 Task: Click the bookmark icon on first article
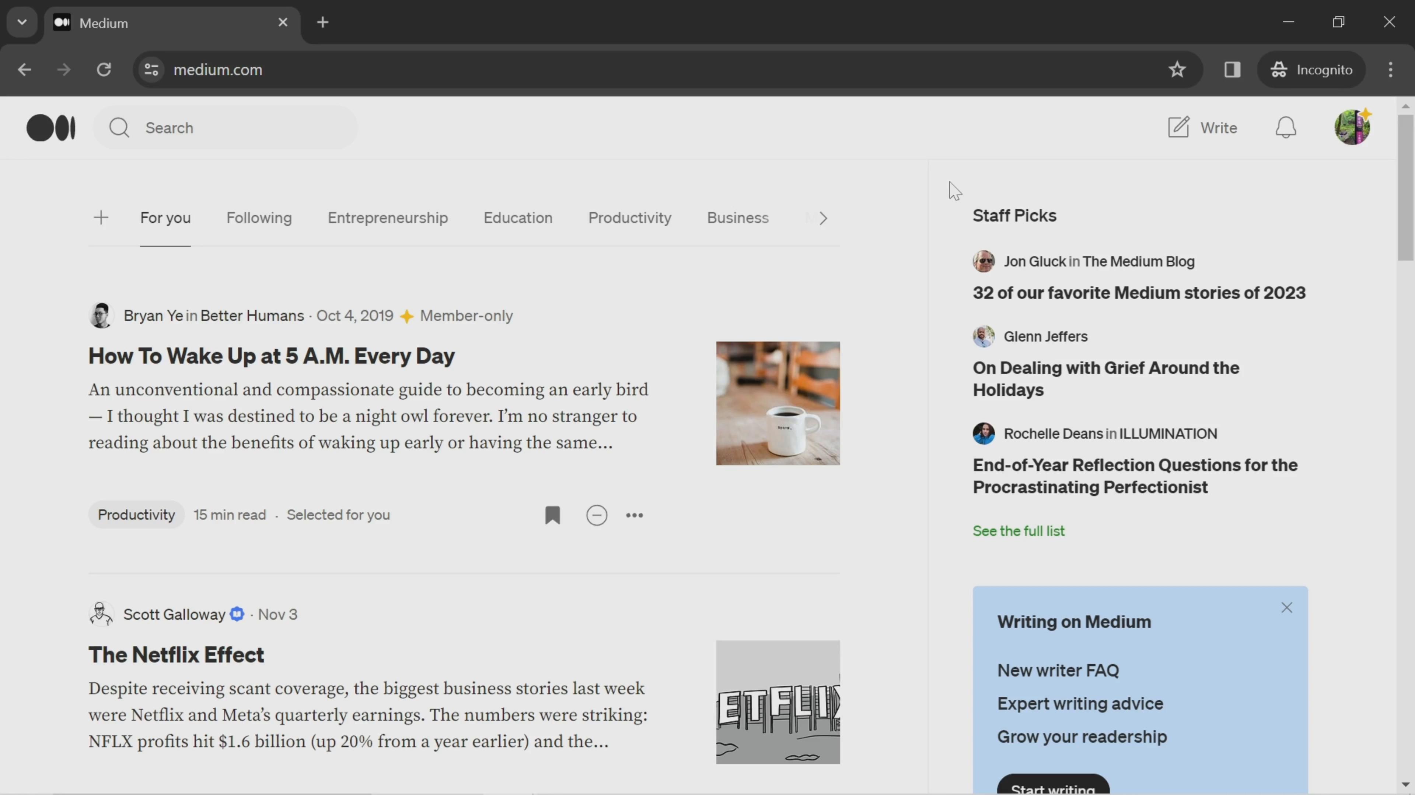coord(553,515)
